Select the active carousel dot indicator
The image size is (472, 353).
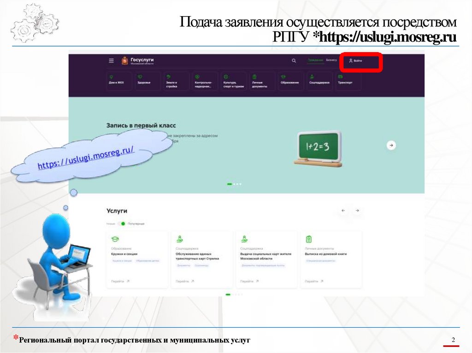tap(229, 184)
